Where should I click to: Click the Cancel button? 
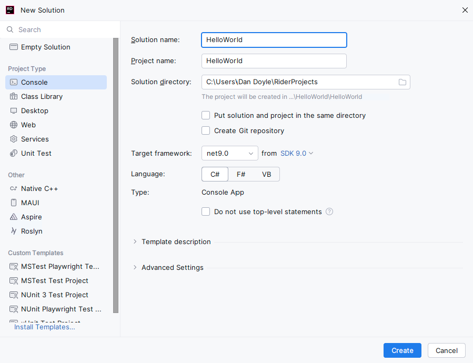pos(447,350)
